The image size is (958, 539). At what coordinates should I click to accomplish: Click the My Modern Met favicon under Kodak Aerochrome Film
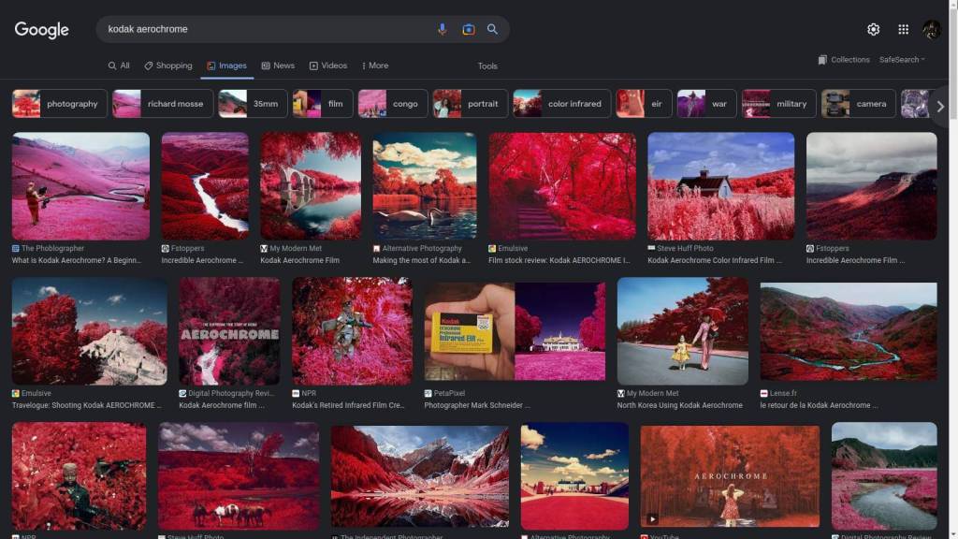(x=264, y=248)
